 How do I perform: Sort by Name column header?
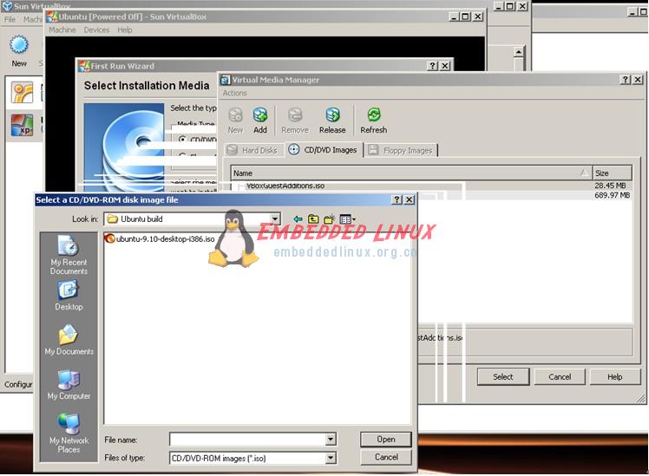click(x=411, y=173)
